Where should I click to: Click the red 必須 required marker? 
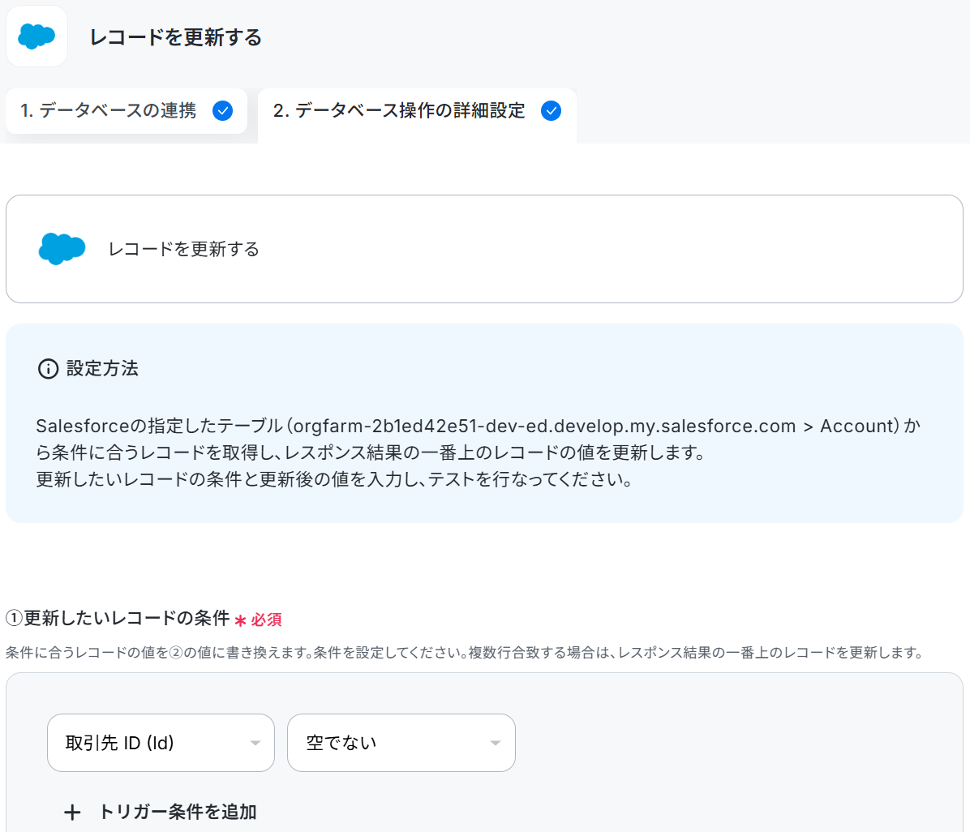259,620
